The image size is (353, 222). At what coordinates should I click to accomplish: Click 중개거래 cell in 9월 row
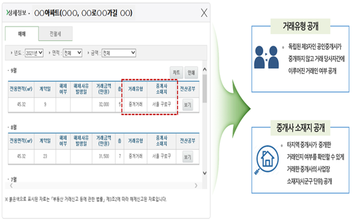pyautogui.click(x=136, y=104)
